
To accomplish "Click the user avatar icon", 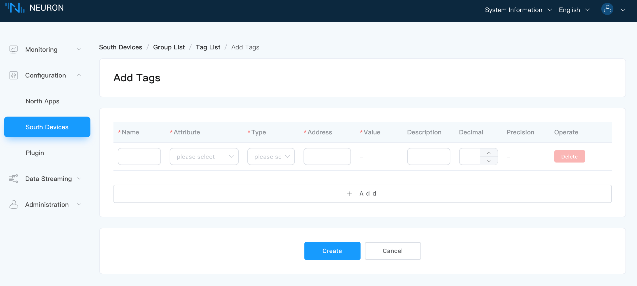I will (x=607, y=9).
